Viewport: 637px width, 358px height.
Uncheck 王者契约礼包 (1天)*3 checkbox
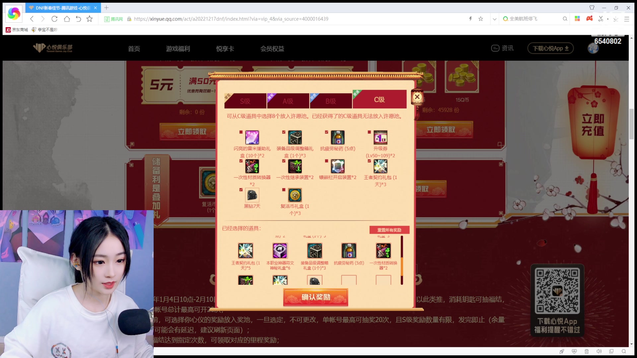point(369,161)
